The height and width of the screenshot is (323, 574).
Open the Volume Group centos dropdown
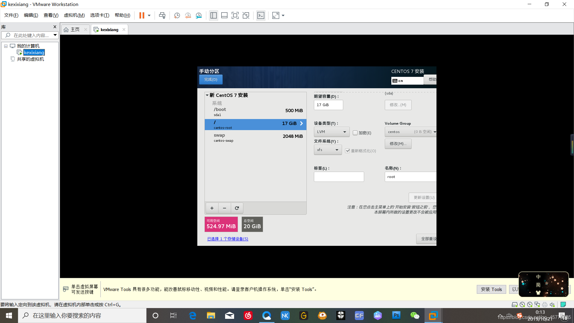point(411,132)
